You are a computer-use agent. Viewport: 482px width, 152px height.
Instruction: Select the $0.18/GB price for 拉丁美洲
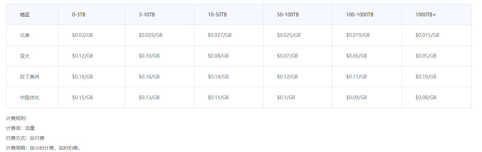(82, 77)
